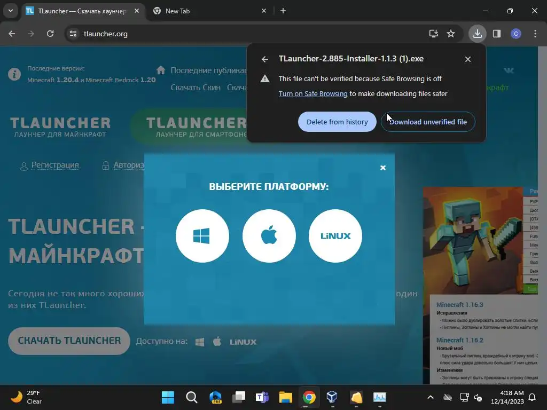
Task: Open the Minecraft 1.20.4 version link
Action: [53, 80]
